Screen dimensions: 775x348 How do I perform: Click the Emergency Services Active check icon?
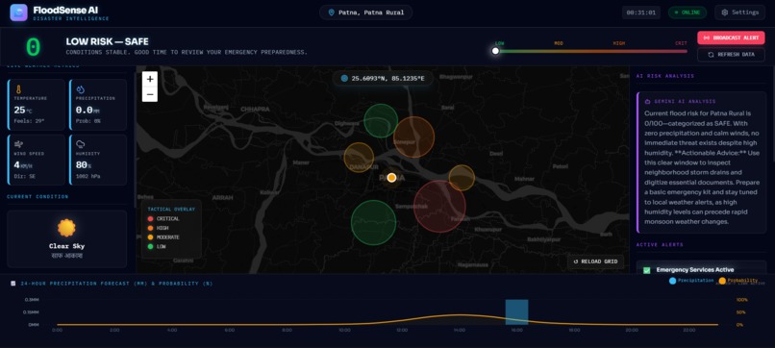(646, 270)
